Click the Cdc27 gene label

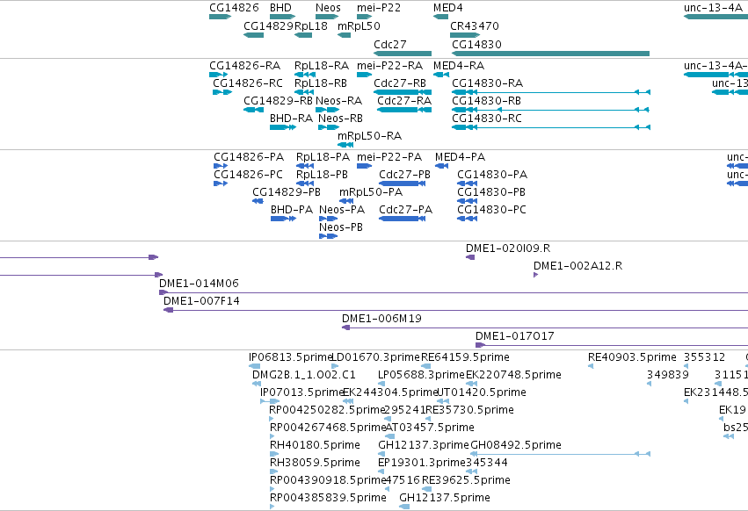coord(389,44)
